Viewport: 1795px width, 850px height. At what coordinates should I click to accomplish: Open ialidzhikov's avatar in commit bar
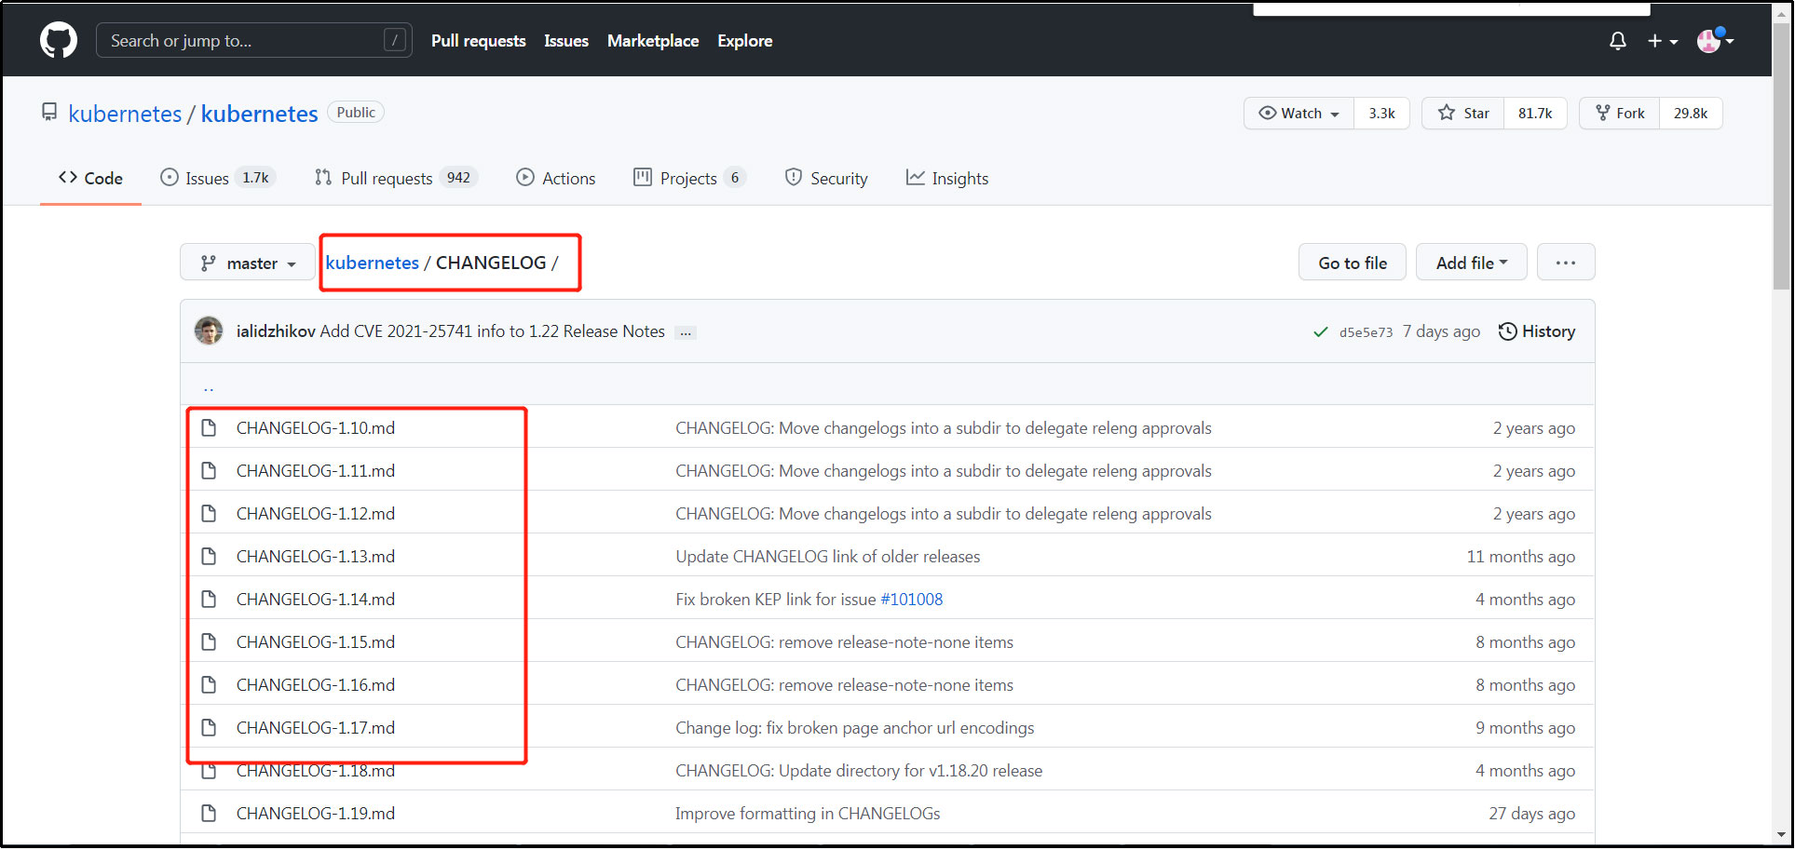(x=209, y=331)
